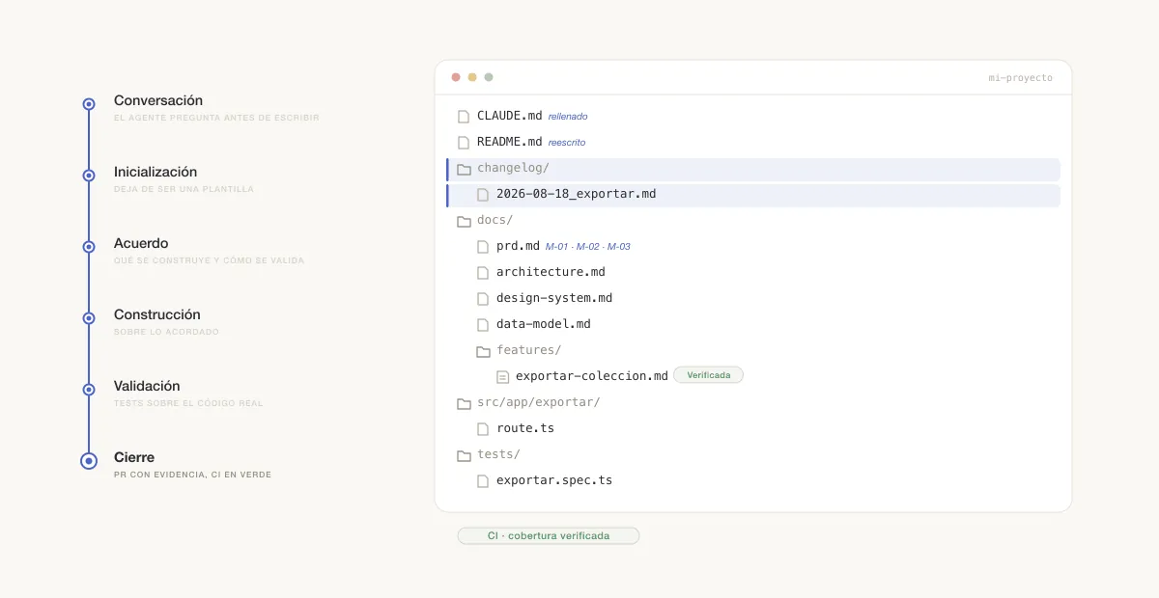Select the Acuerdo step marker
The height and width of the screenshot is (598, 1159).
click(x=89, y=247)
